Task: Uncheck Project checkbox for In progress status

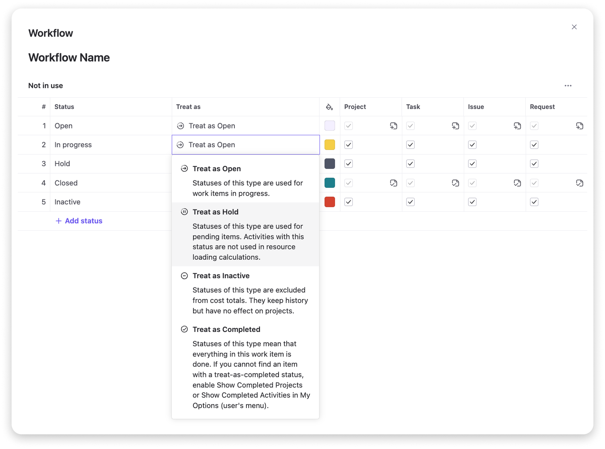Action: point(349,145)
